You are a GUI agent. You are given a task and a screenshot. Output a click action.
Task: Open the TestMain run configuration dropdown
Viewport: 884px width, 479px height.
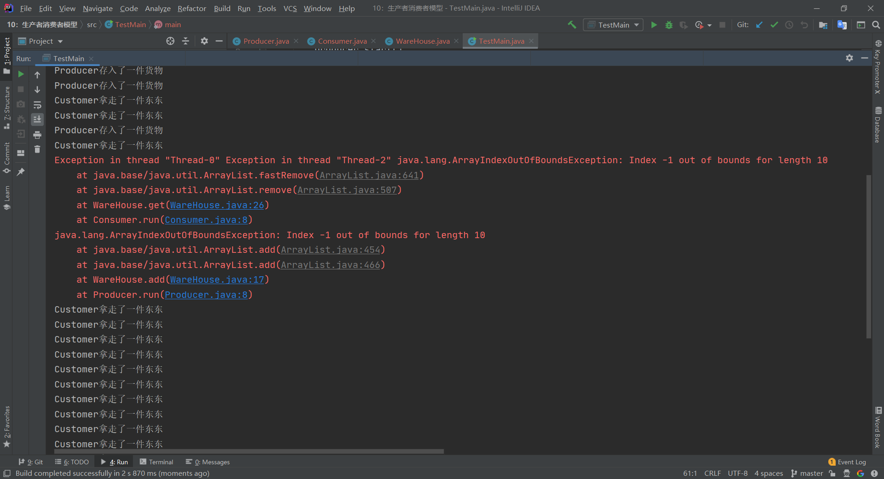(613, 25)
